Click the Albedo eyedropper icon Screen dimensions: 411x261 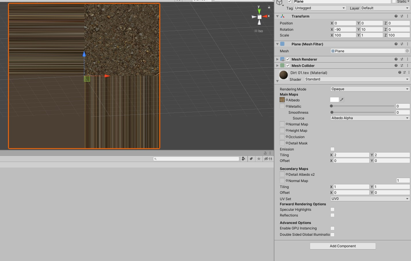342,100
